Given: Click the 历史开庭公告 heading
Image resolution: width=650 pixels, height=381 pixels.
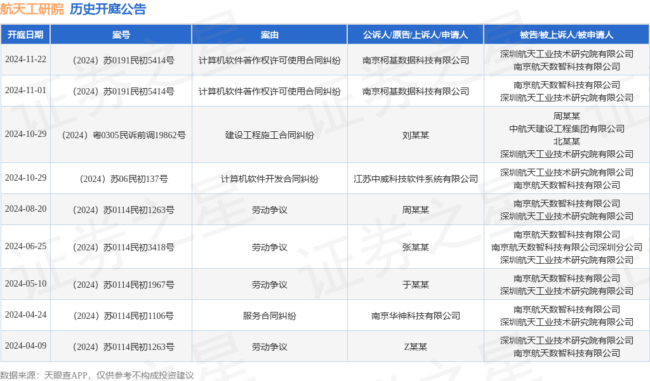Looking at the screenshot, I should [108, 9].
